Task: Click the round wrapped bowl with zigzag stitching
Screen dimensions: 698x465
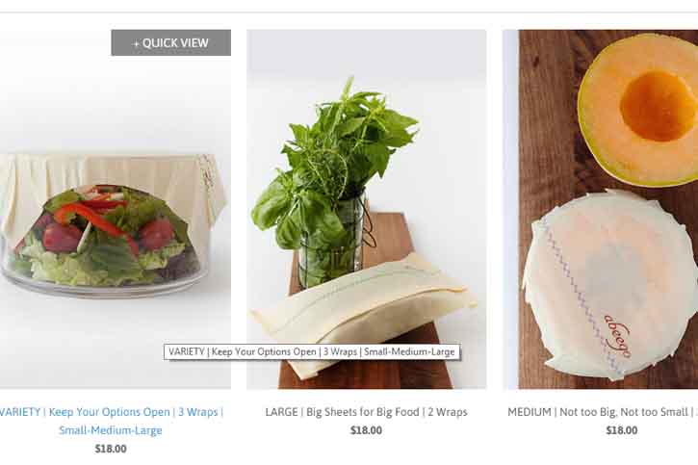Action: (x=609, y=285)
